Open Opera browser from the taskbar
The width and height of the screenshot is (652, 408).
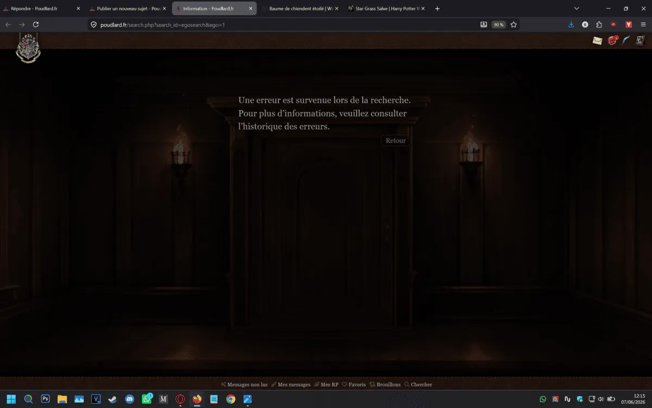click(180, 399)
